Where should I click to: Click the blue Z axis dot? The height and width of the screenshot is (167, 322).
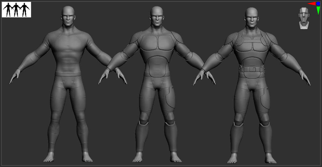coord(318,3)
